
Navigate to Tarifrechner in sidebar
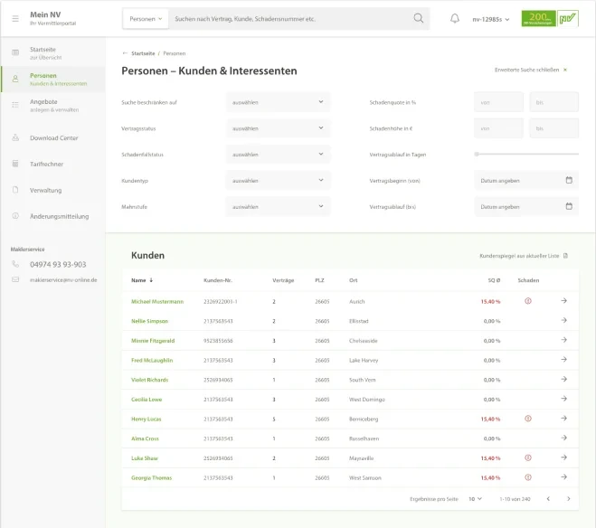tap(46, 164)
